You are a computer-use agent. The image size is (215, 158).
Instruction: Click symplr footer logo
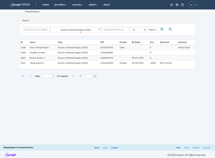click(x=11, y=155)
